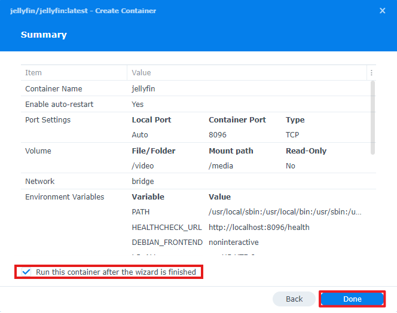Click the summary table vertical scrollbar
The height and width of the screenshot is (313, 397).
tap(372, 118)
